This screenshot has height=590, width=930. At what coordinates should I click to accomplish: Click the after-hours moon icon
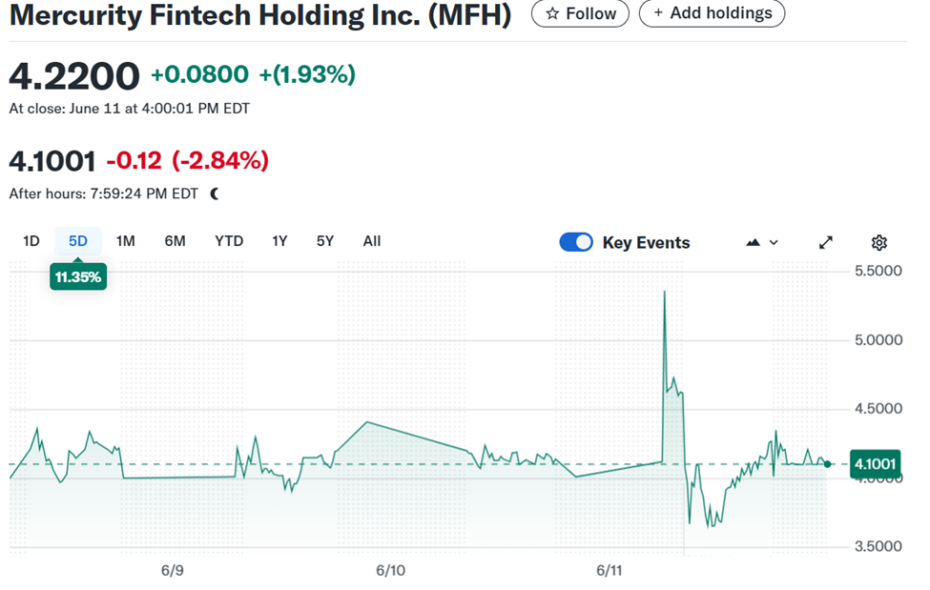(x=215, y=193)
